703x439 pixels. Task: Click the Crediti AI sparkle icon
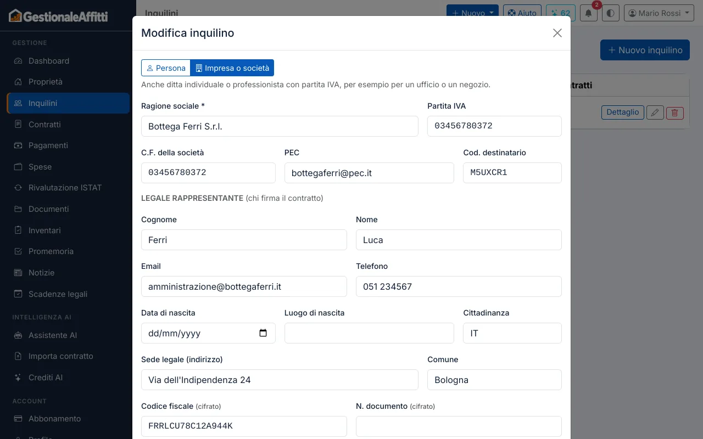click(18, 378)
